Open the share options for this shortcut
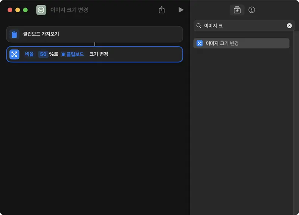 (161, 10)
